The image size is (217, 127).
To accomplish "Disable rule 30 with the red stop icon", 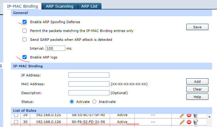I will coord(189,122).
